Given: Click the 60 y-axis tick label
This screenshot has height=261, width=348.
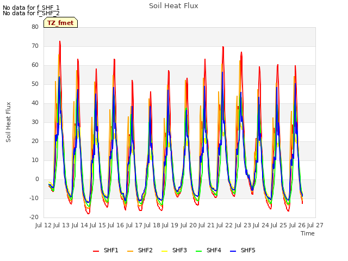Looking at the screenshot, I should tap(35, 65).
